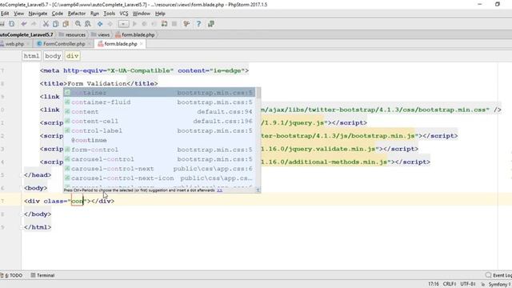Click the pi icon in autocomplete footer

(x=258, y=190)
